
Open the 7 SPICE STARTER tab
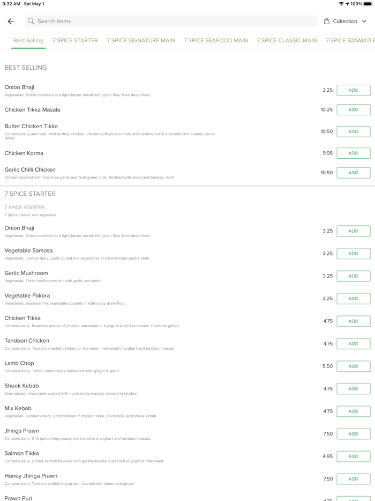tap(75, 40)
